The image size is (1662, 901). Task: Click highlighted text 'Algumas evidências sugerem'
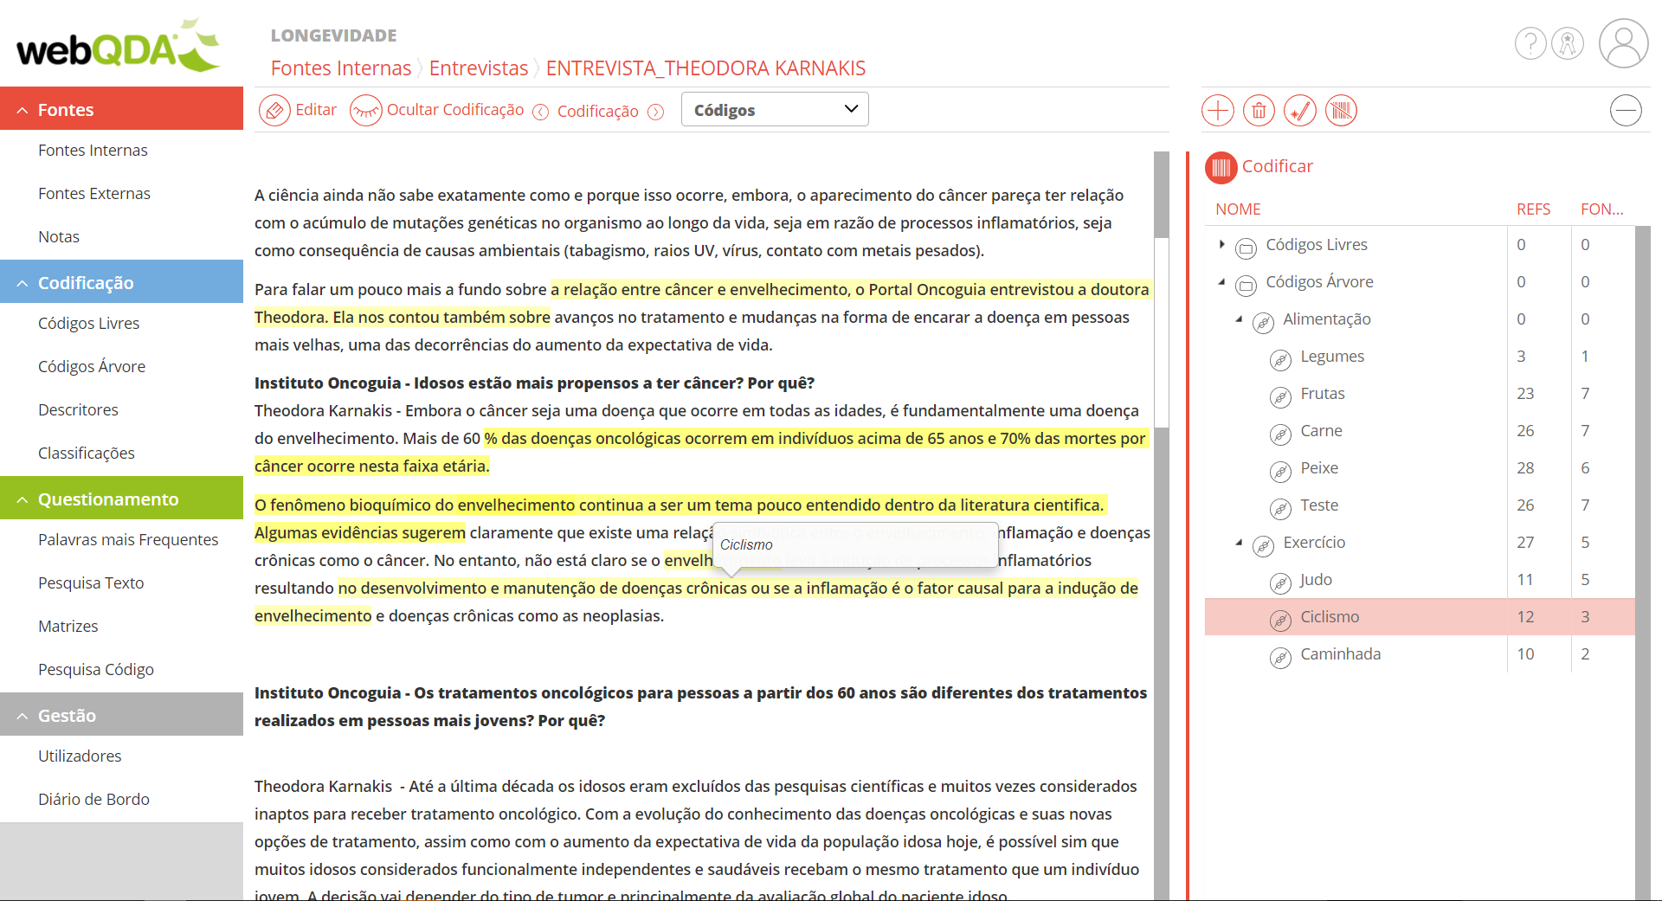tap(360, 532)
